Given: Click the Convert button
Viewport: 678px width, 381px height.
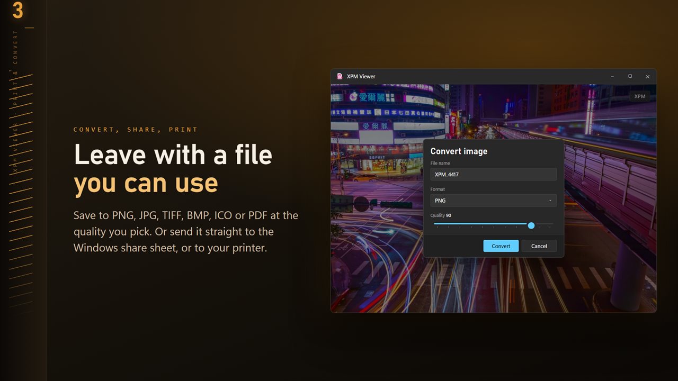Looking at the screenshot, I should 501,246.
